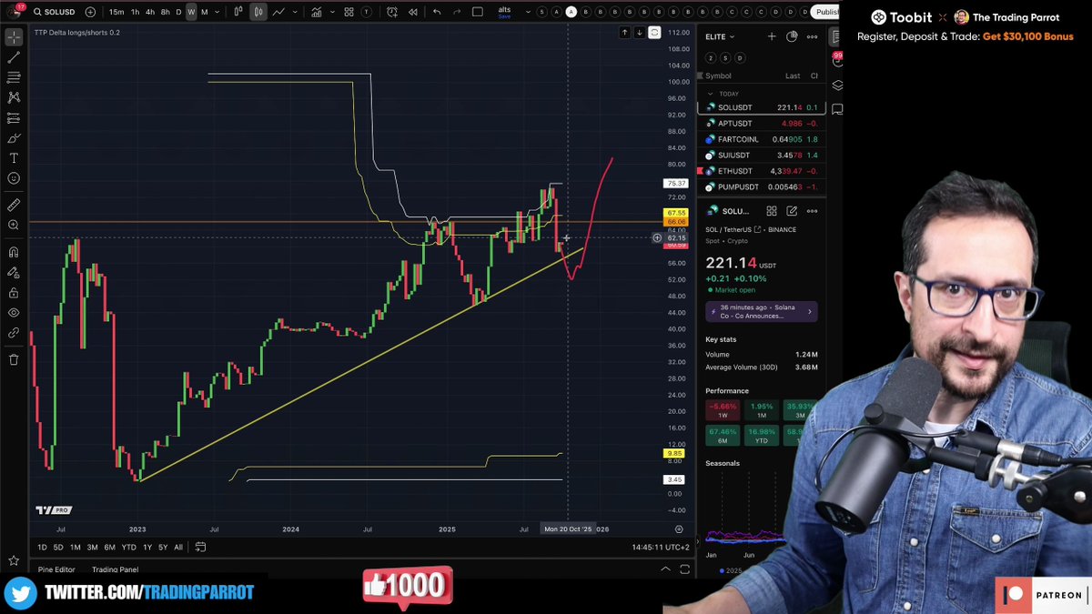Undo the last chart action
The width and height of the screenshot is (1092, 614).
pos(437,12)
